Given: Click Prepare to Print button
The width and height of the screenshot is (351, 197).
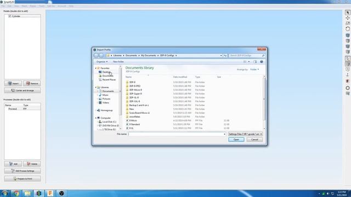Looking at the screenshot, I should pyautogui.click(x=22, y=179).
